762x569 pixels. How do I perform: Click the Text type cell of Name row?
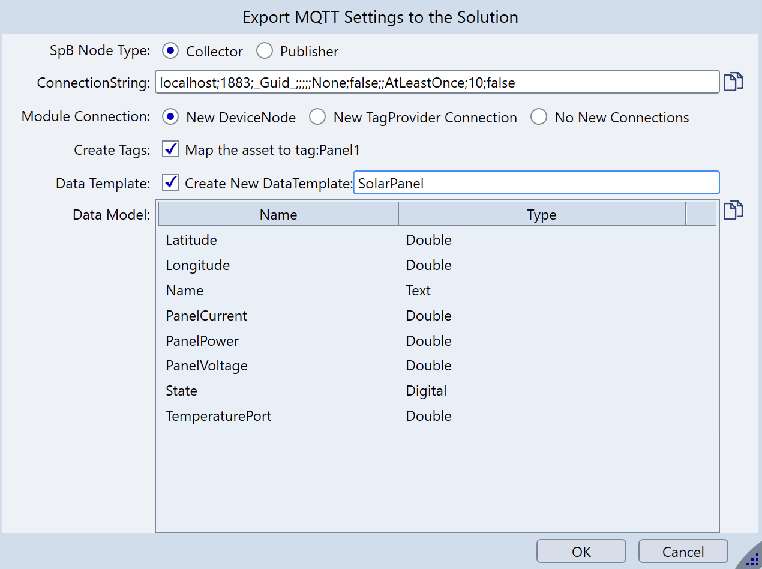(x=418, y=291)
